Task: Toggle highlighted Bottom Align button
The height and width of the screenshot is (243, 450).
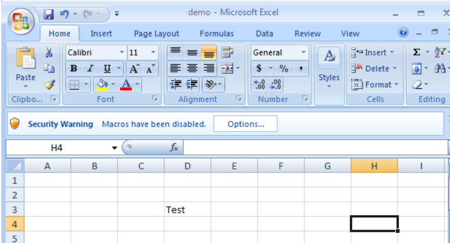Action: pos(208,52)
